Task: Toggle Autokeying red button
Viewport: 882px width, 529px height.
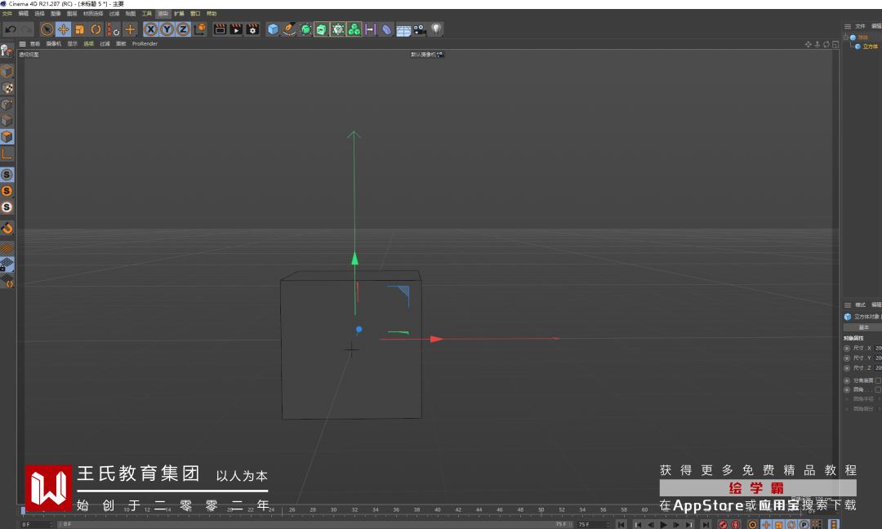Action: [736, 524]
